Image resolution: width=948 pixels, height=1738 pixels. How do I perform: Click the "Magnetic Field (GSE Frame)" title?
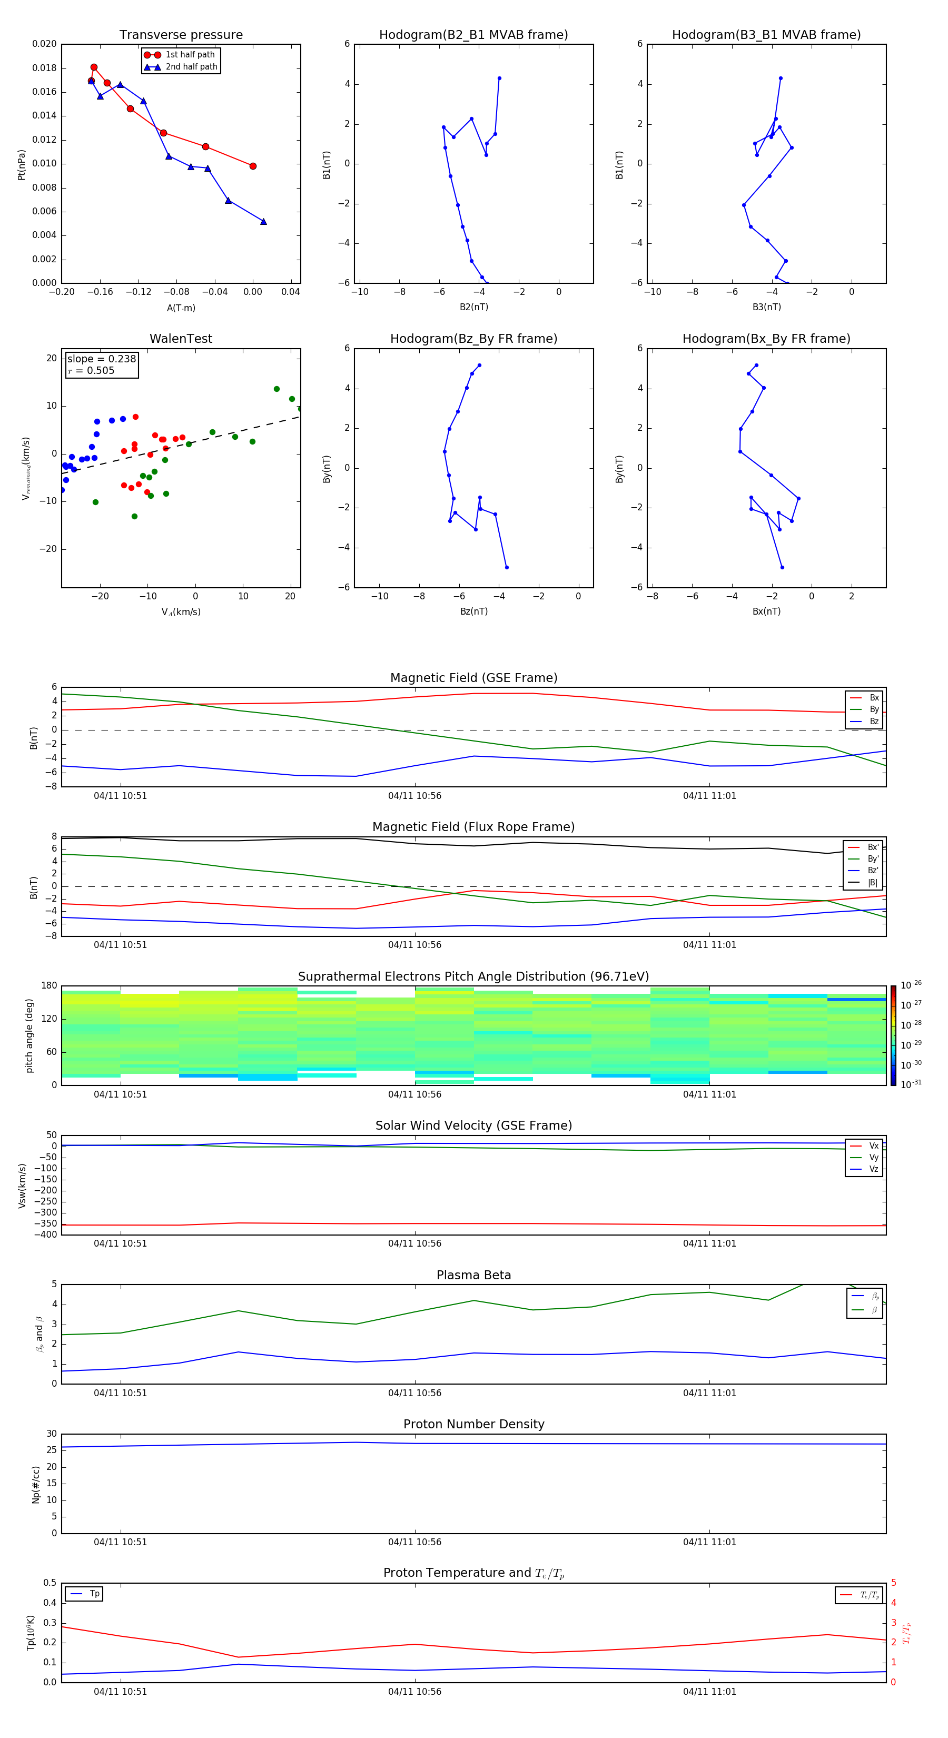(x=473, y=678)
